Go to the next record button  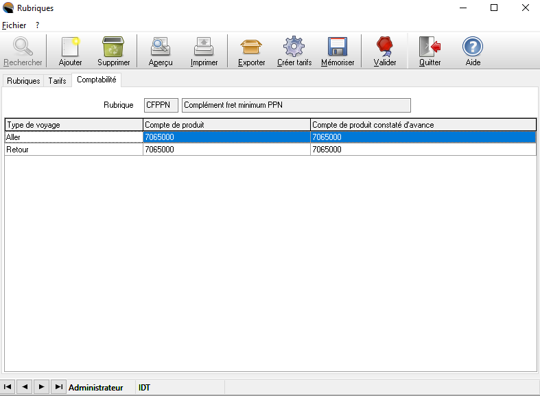pos(42,387)
